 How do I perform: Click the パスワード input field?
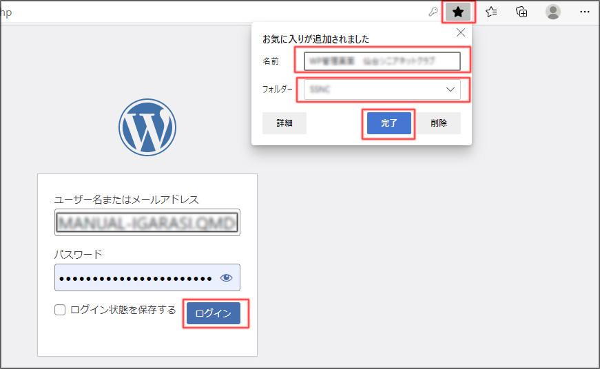[x=136, y=277]
